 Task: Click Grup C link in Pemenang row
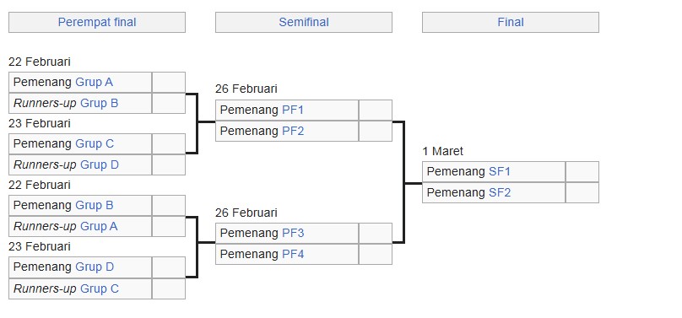click(x=95, y=143)
